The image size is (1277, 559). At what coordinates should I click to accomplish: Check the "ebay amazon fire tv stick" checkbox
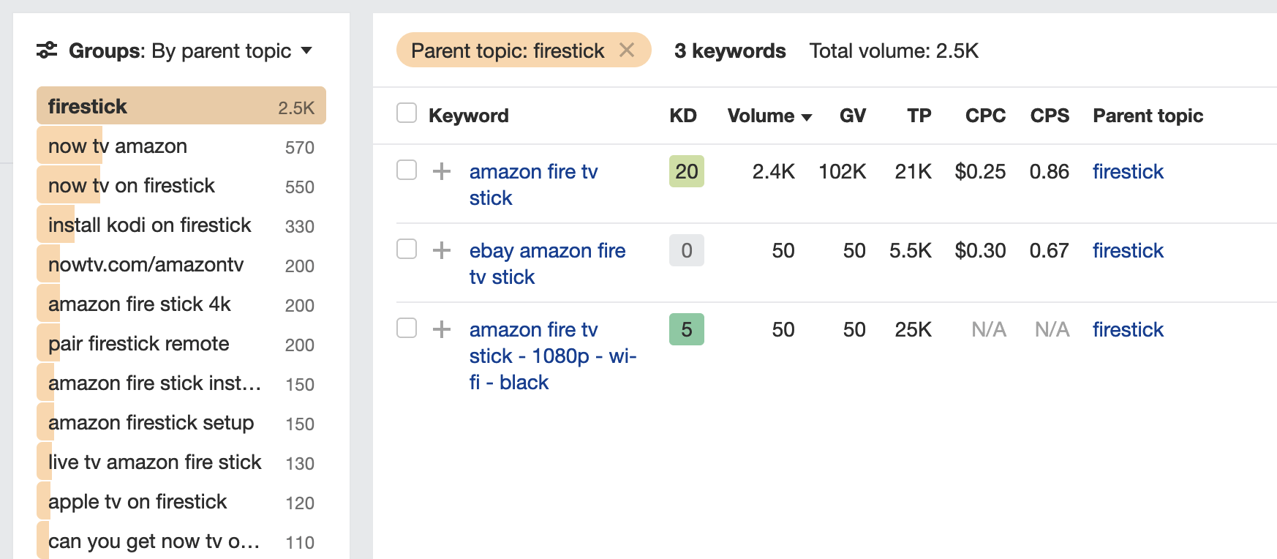pyautogui.click(x=406, y=250)
